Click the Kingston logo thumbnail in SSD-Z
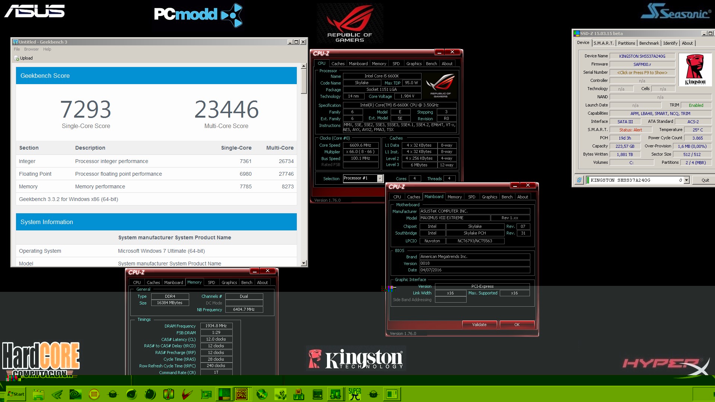This screenshot has height=402, width=715. [695, 70]
